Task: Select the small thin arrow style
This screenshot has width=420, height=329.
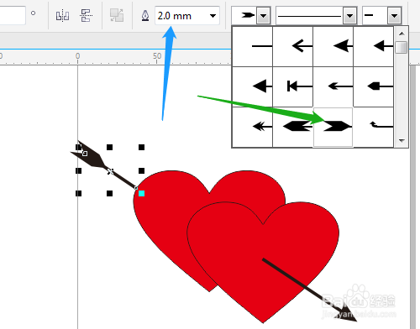Action: point(333,86)
